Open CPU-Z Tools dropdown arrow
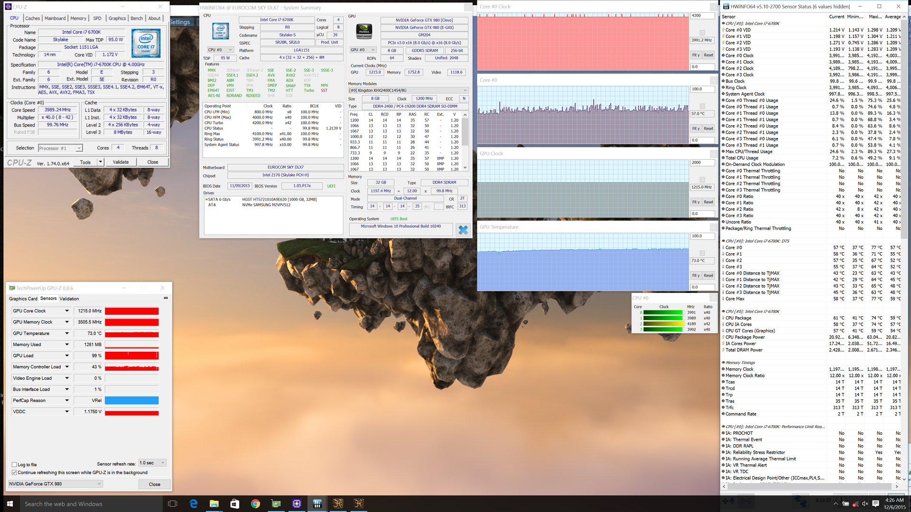911x512 pixels. tap(100, 162)
